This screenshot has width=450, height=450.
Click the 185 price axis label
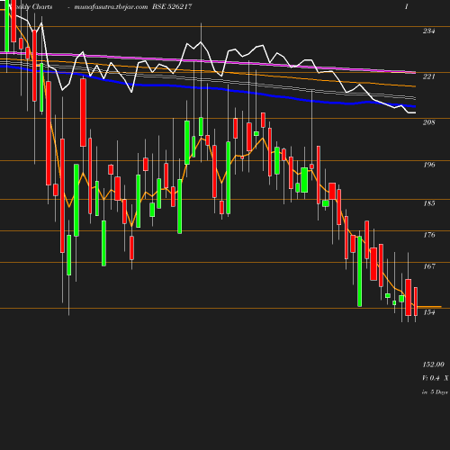pos(429,203)
